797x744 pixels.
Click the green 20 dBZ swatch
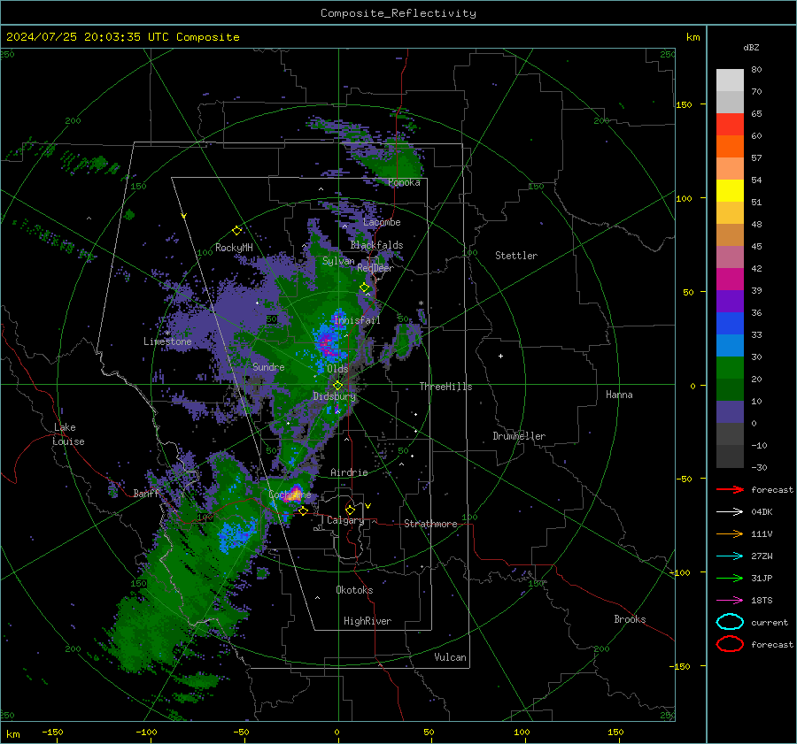coord(730,367)
